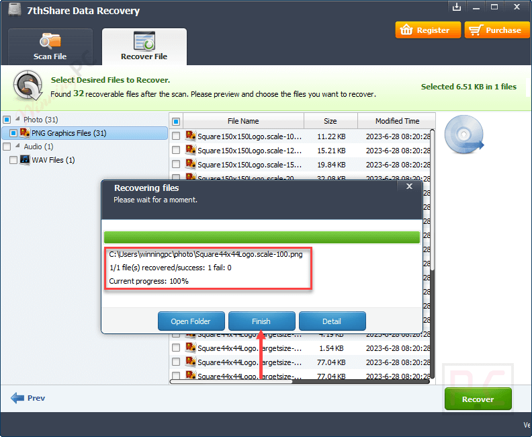This screenshot has width=532, height=437.
Task: Select file name Square150x150Logo.scale-12...
Action: click(x=249, y=151)
